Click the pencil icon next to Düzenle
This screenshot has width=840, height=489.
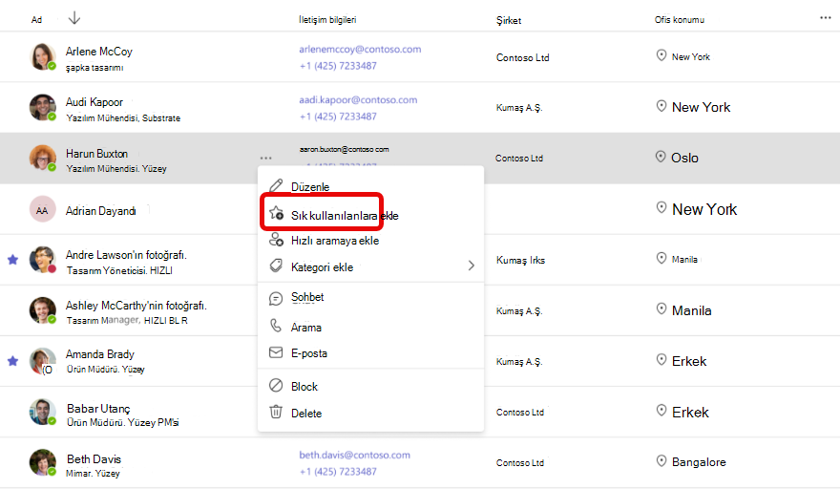pos(276,186)
